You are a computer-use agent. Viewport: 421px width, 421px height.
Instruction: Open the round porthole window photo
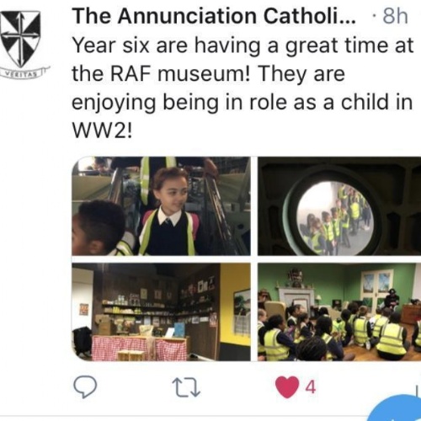click(339, 205)
